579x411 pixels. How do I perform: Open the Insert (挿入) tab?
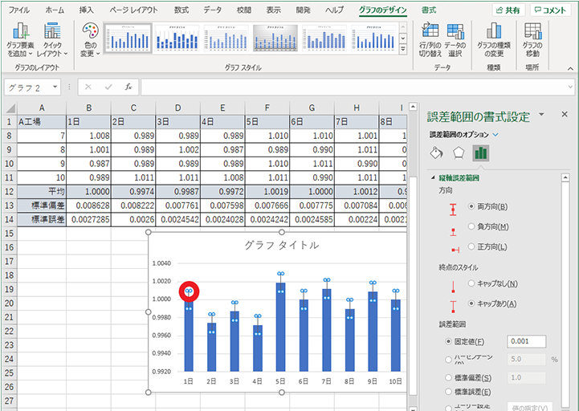(x=86, y=10)
